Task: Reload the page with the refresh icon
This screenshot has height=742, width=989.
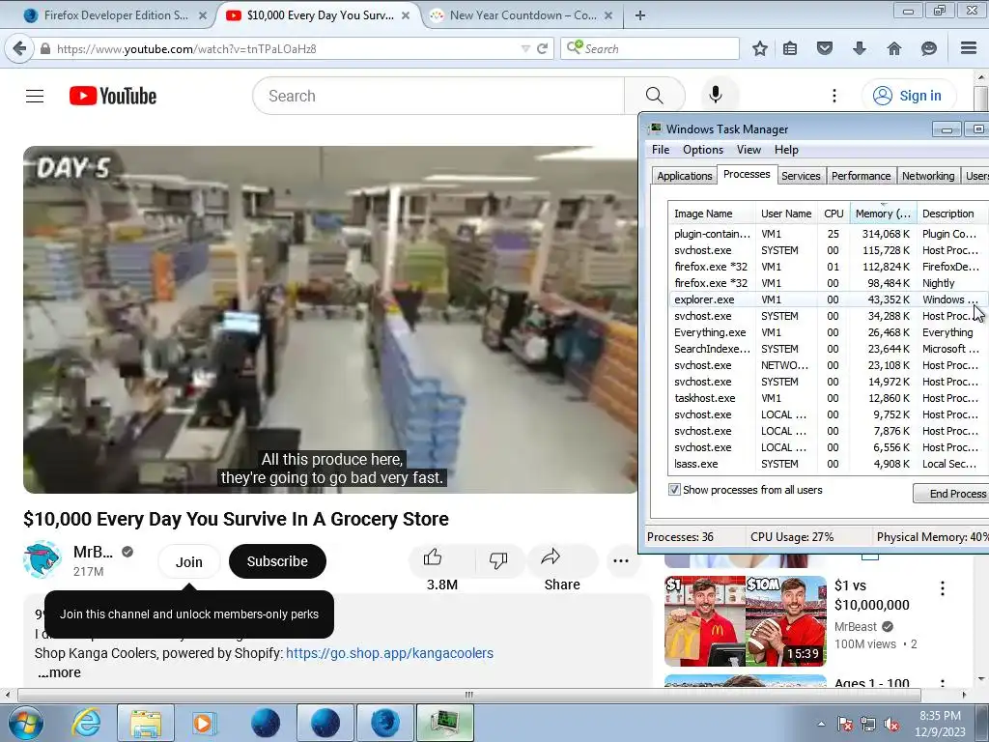Action: (542, 48)
